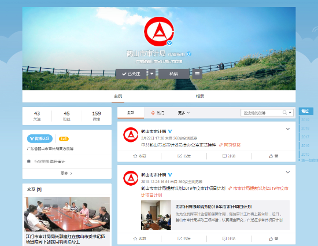318x246 pixels.
Task: Favorite the first post with the star icon
Action: pos(139,156)
